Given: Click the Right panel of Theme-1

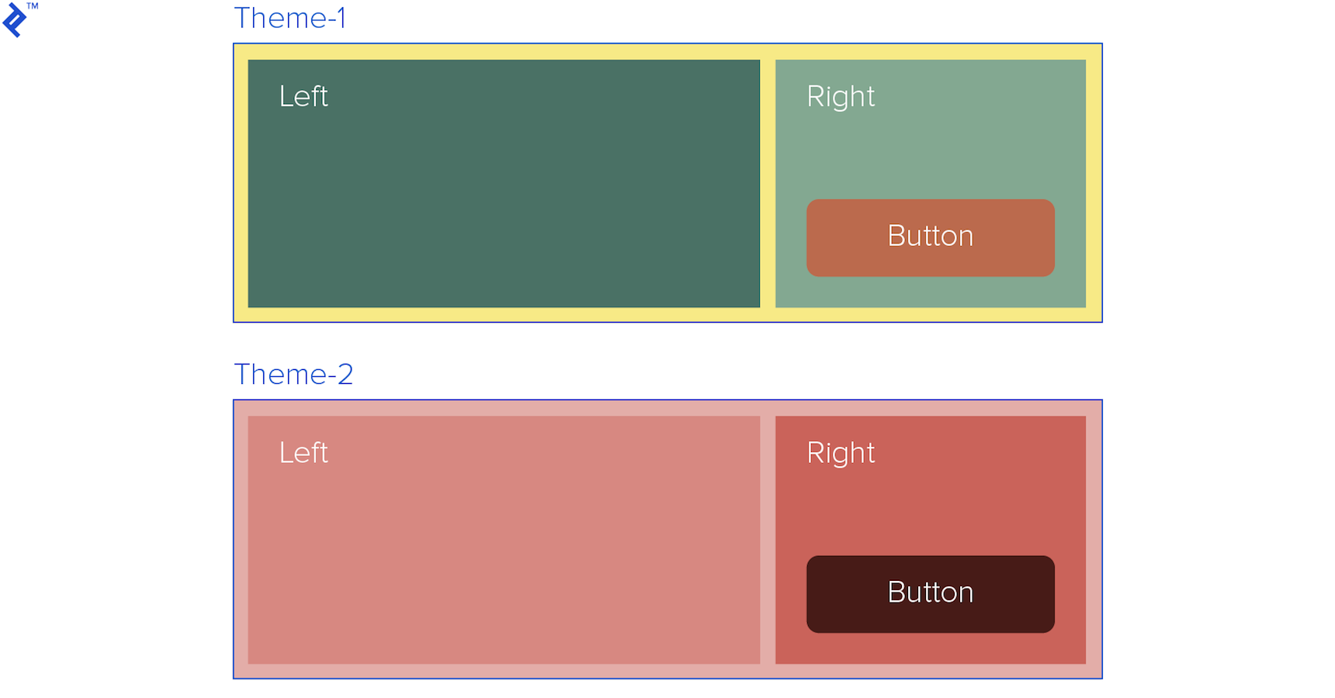Looking at the screenshot, I should coord(929,140).
